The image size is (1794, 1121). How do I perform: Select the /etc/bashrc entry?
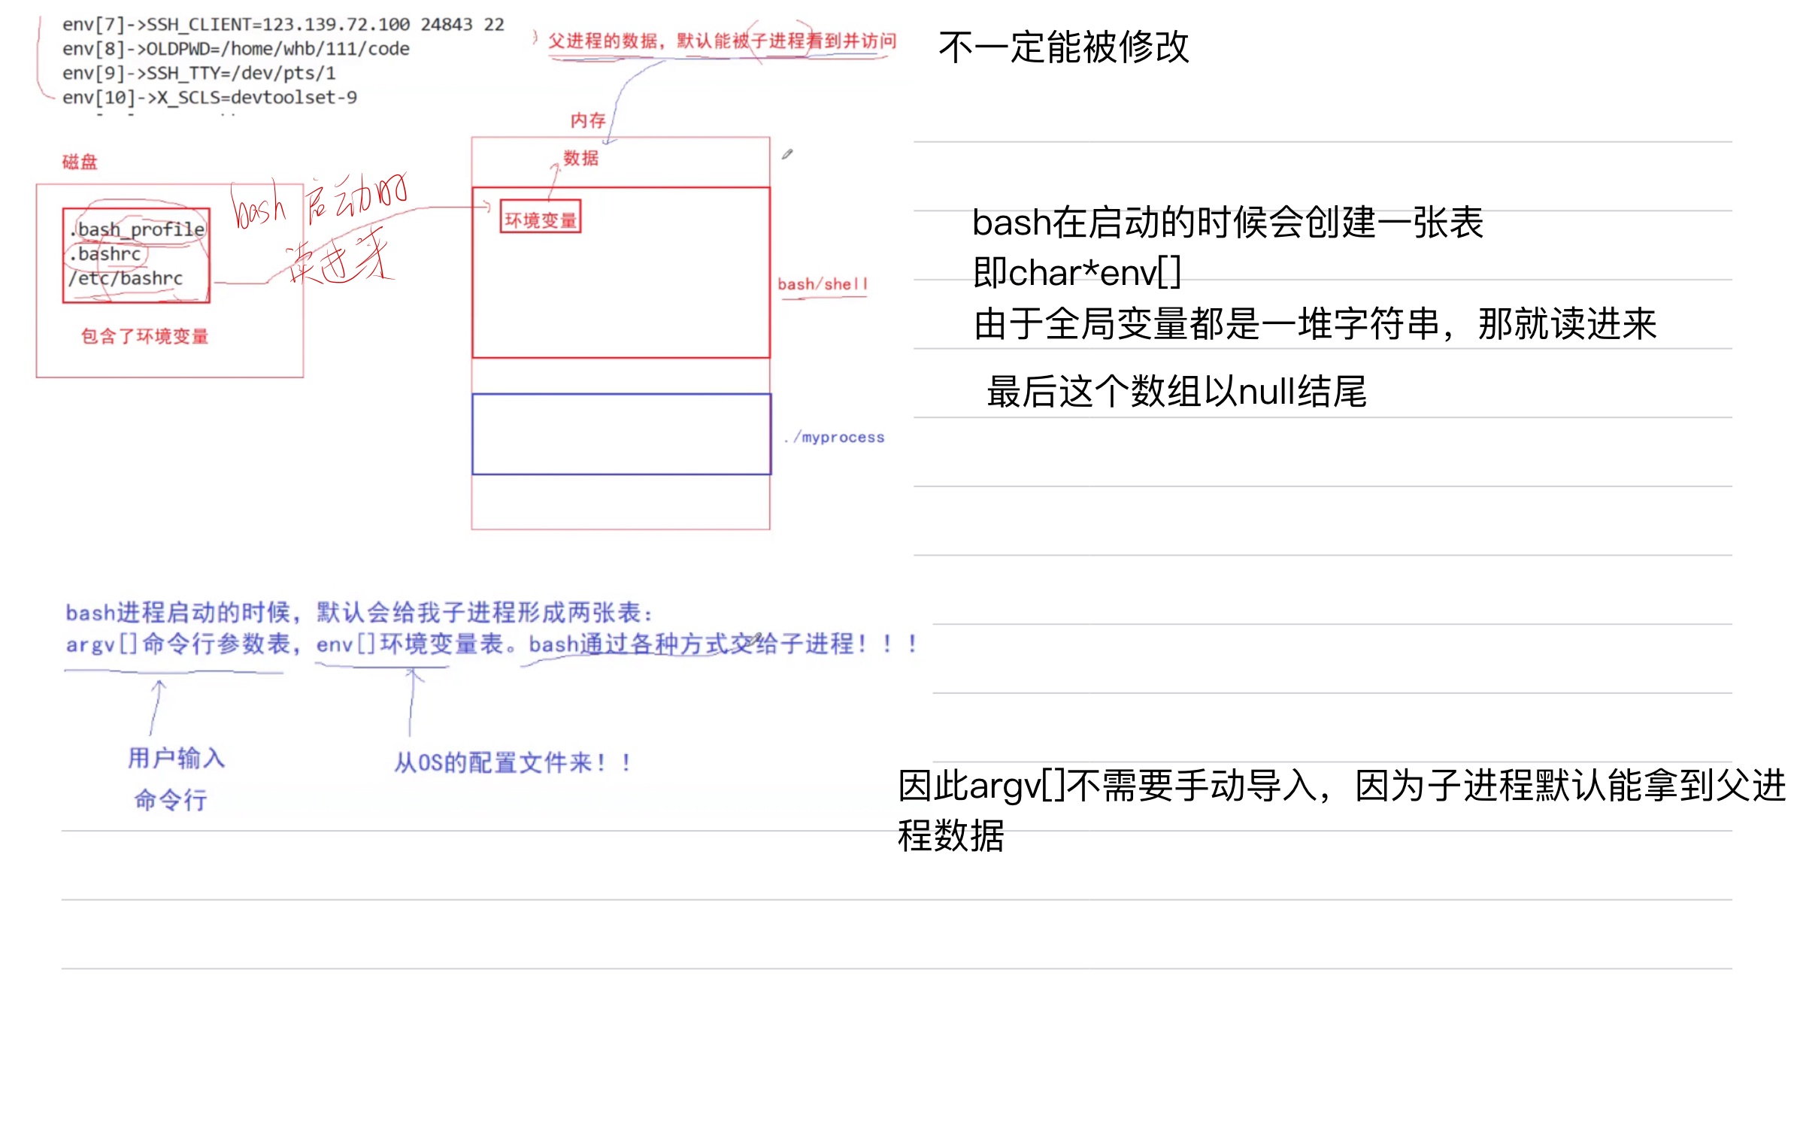click(x=124, y=280)
